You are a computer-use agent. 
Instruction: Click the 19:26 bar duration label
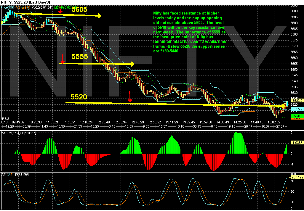coord(10,126)
